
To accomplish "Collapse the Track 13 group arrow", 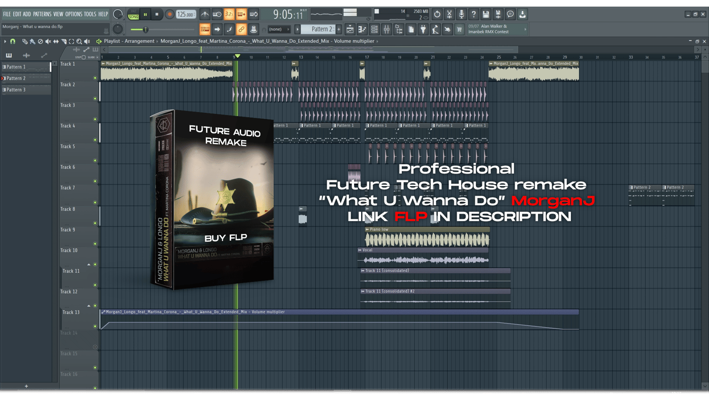I will [x=88, y=305].
